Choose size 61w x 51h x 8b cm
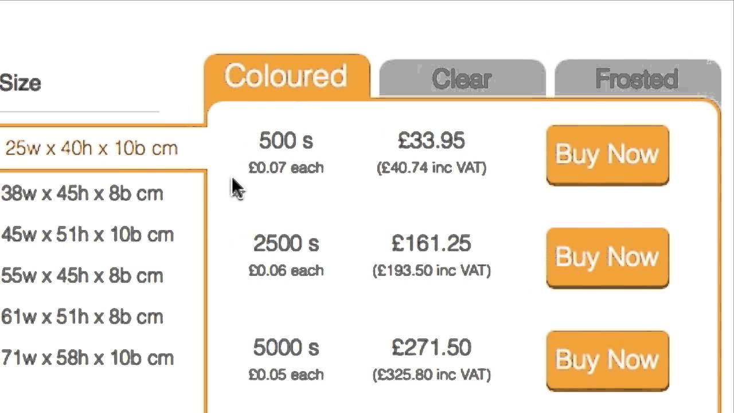Viewport: 734px width, 413px height. pos(83,317)
